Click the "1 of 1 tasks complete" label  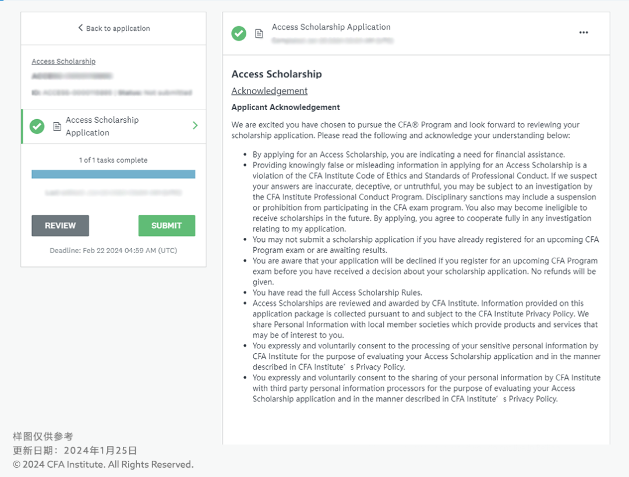pos(113,160)
